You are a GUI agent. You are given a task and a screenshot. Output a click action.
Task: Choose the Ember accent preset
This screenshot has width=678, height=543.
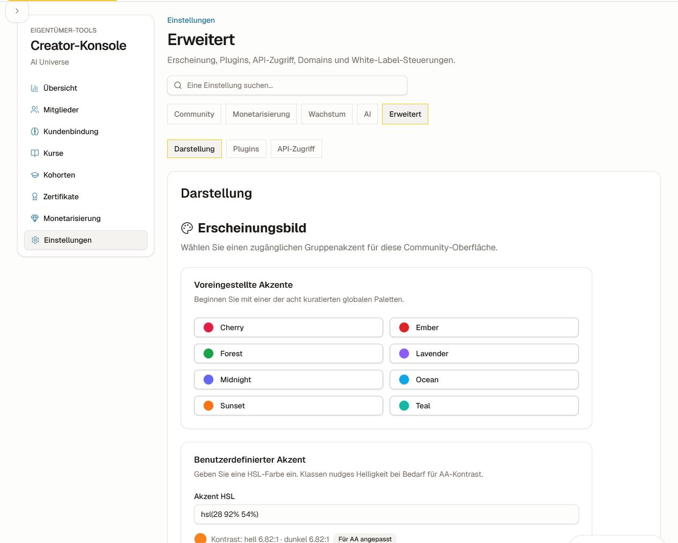tap(484, 327)
